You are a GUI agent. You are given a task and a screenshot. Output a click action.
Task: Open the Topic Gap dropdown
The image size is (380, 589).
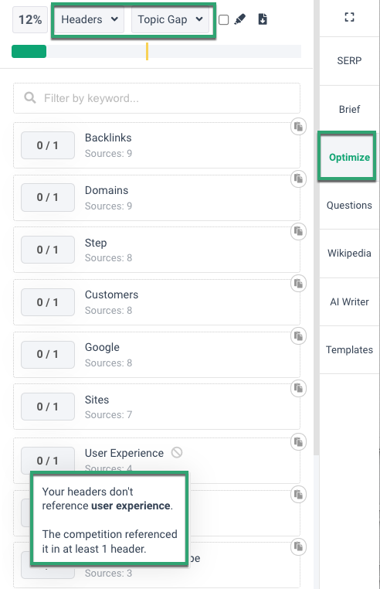click(170, 19)
